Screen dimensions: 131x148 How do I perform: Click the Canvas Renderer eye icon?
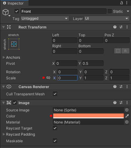pos(9,87)
